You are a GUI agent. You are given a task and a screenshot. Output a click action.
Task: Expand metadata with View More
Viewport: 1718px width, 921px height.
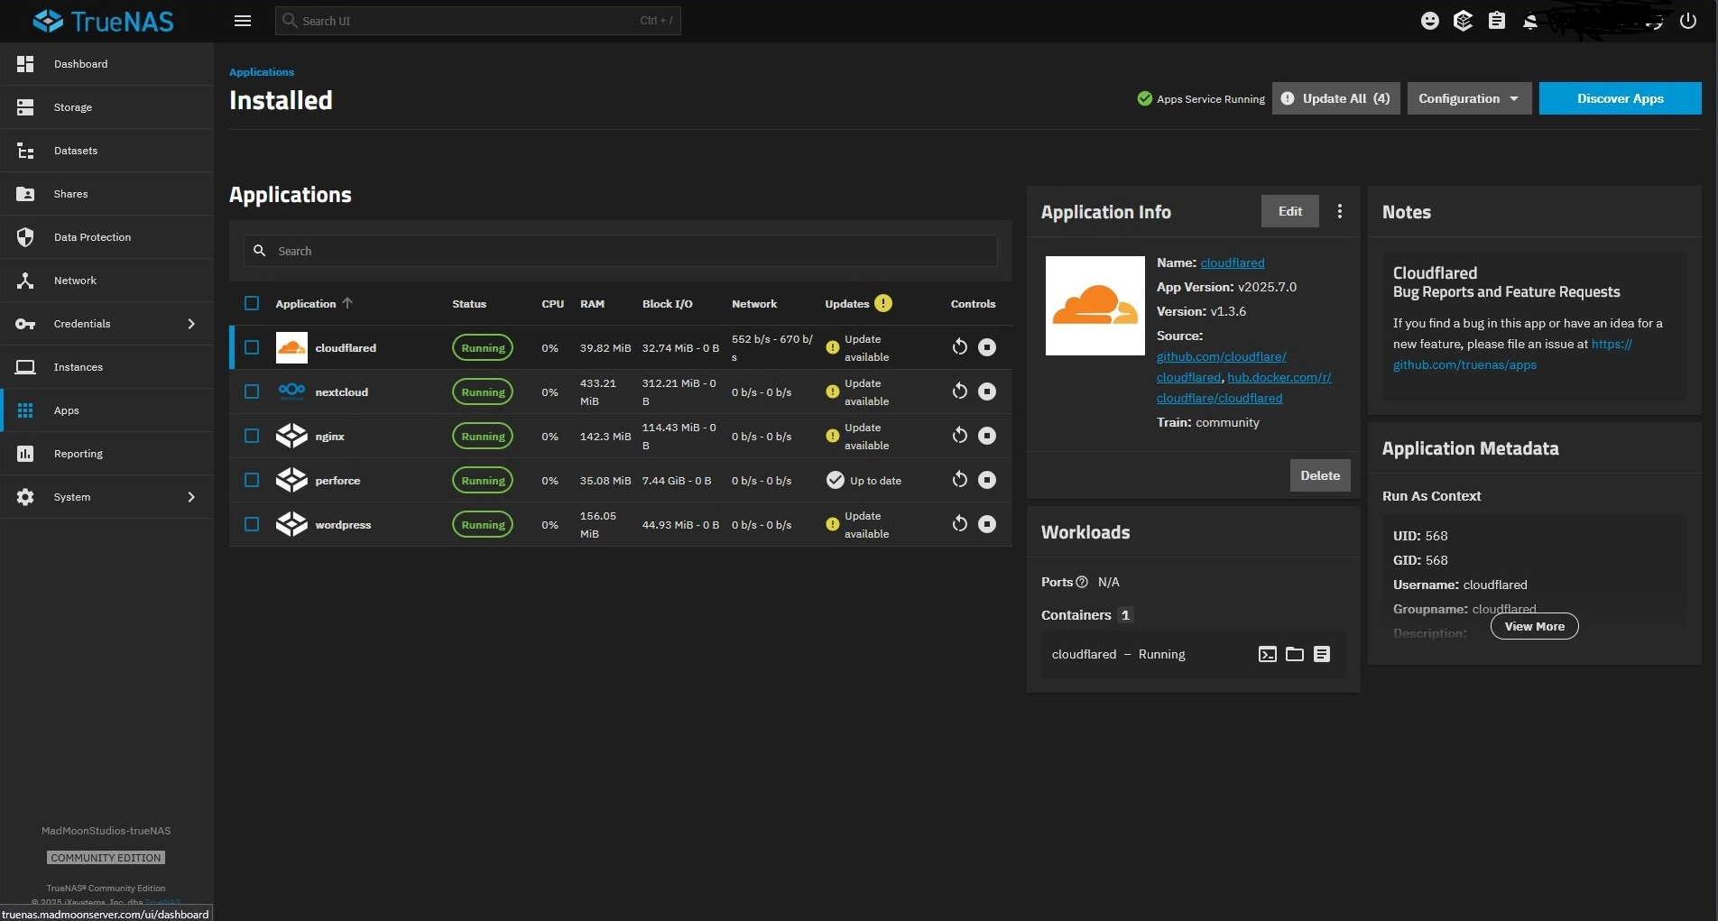[x=1534, y=626]
